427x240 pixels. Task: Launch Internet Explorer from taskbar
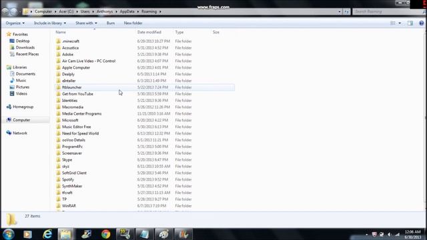tap(47, 234)
